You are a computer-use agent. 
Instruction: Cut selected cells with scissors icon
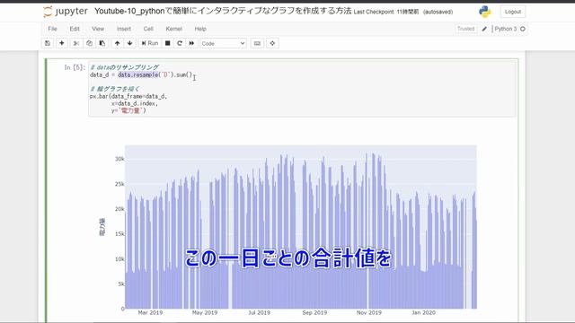pyautogui.click(x=75, y=43)
